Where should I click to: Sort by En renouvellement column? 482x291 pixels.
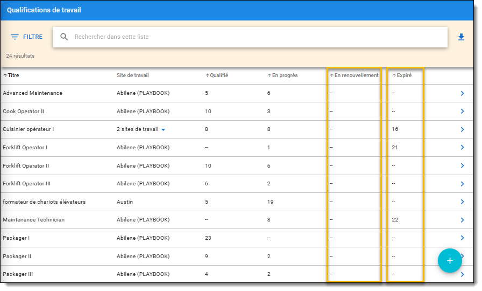tap(354, 75)
